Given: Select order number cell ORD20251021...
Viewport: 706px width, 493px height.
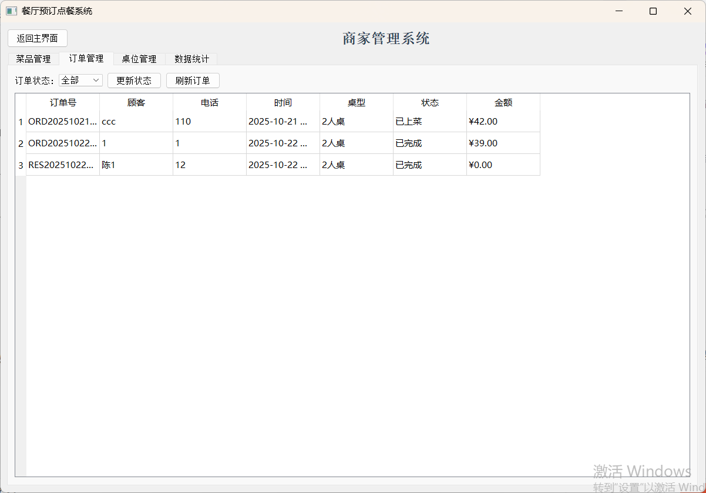Looking at the screenshot, I should (x=63, y=122).
